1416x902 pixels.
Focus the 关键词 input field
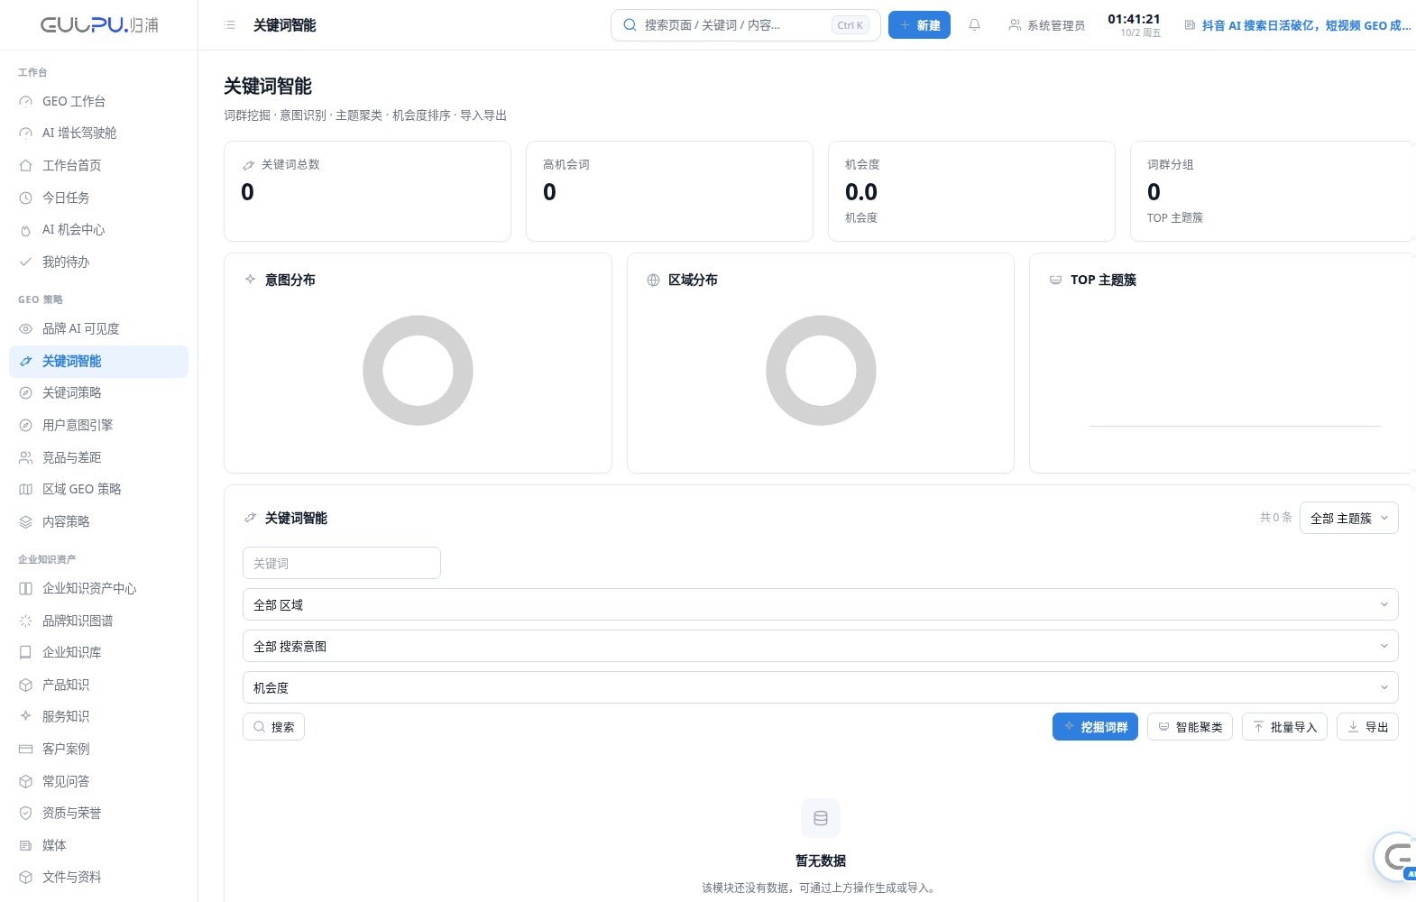click(342, 563)
